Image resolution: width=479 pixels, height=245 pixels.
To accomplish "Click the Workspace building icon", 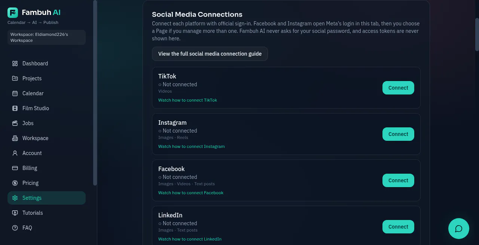I will click(x=15, y=138).
